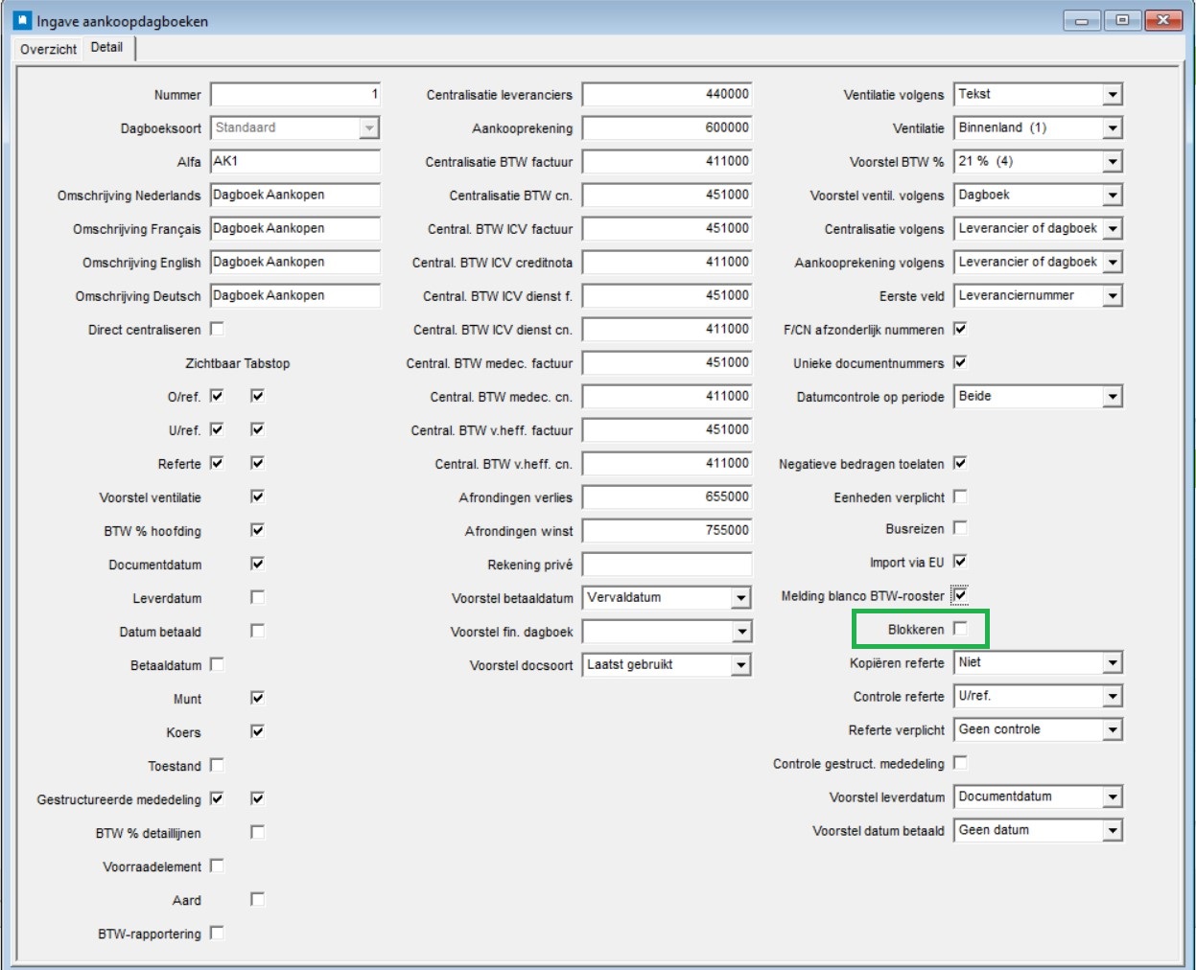Click the application icon in the title bar
This screenshot has height=970, width=1196.
[x=23, y=20]
